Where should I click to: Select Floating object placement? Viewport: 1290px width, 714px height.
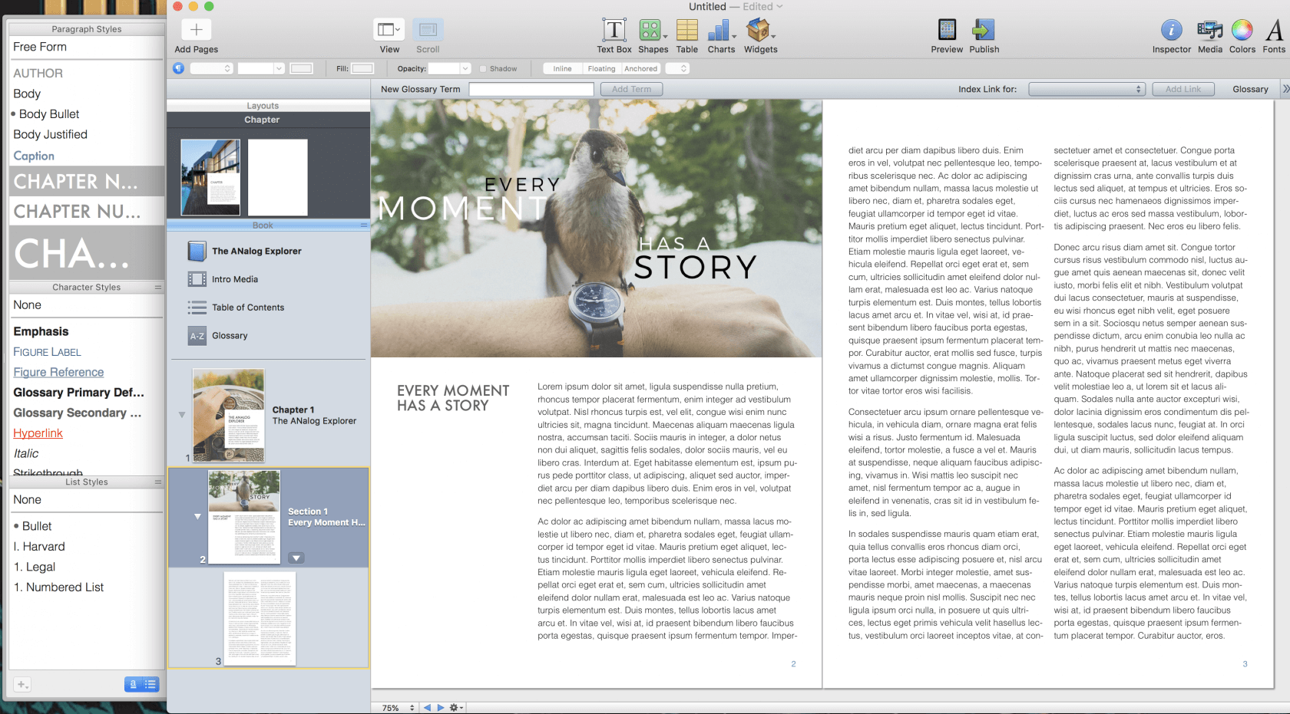click(x=601, y=68)
